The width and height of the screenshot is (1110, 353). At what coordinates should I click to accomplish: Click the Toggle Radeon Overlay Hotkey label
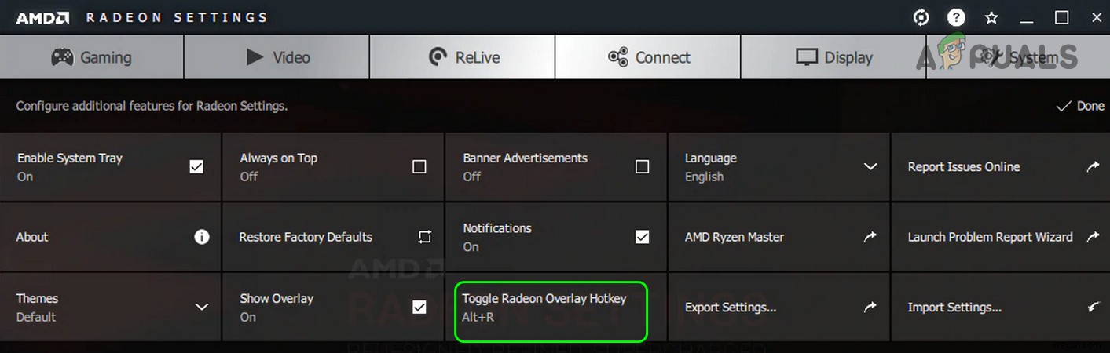[x=544, y=299]
